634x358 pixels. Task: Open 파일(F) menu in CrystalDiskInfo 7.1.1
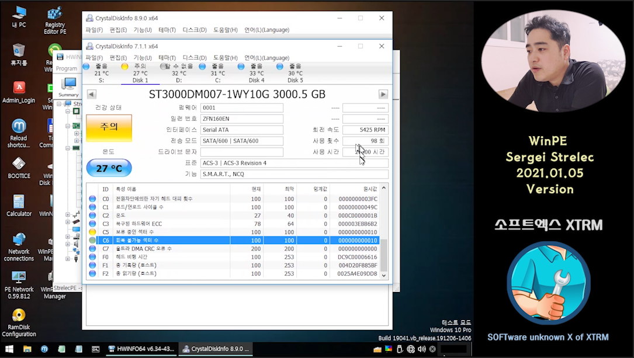pyautogui.click(x=94, y=58)
